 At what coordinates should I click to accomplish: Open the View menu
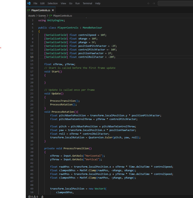click(63, 3)
